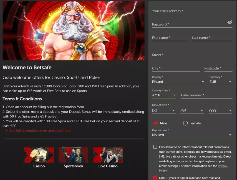Select the Male radio button
This screenshot has height=180, width=237.
pos(155,123)
